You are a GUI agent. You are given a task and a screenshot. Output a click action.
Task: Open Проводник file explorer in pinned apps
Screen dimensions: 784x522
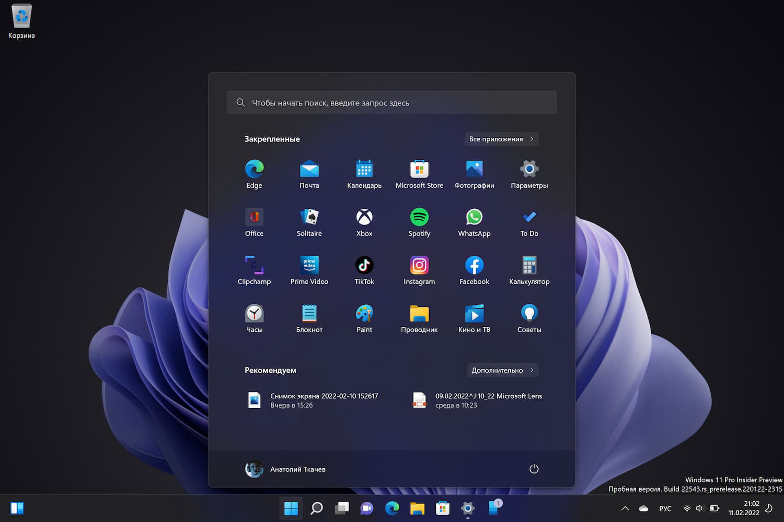(419, 318)
